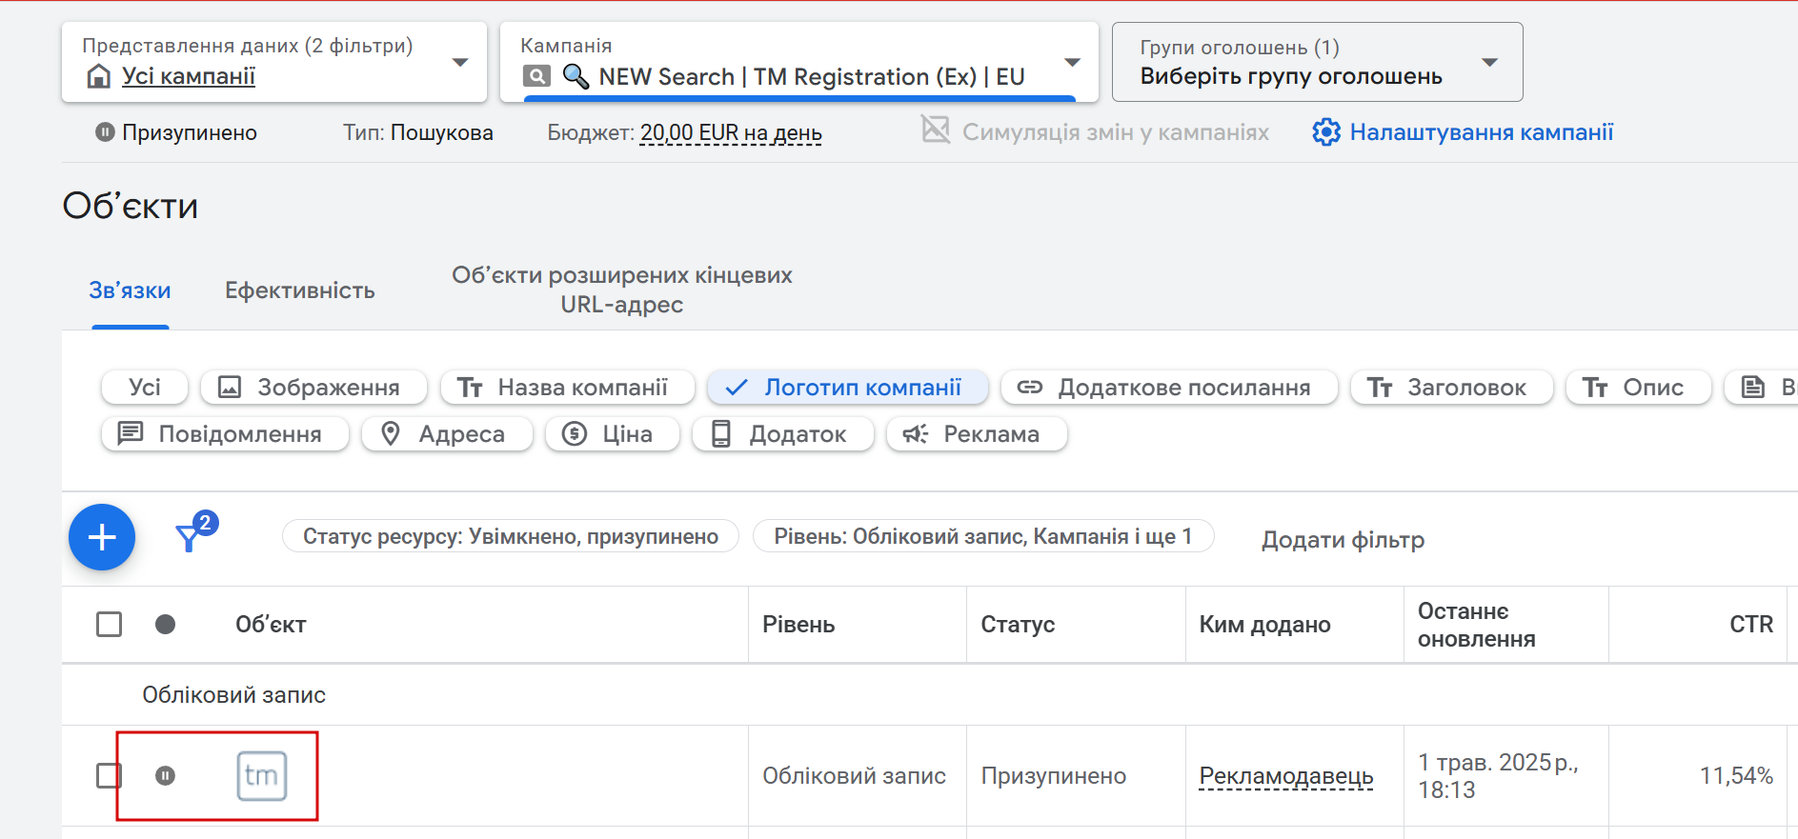Open Об'єкти розширених кінцевих URL-адрес tab
1798x839 pixels.
(x=621, y=290)
